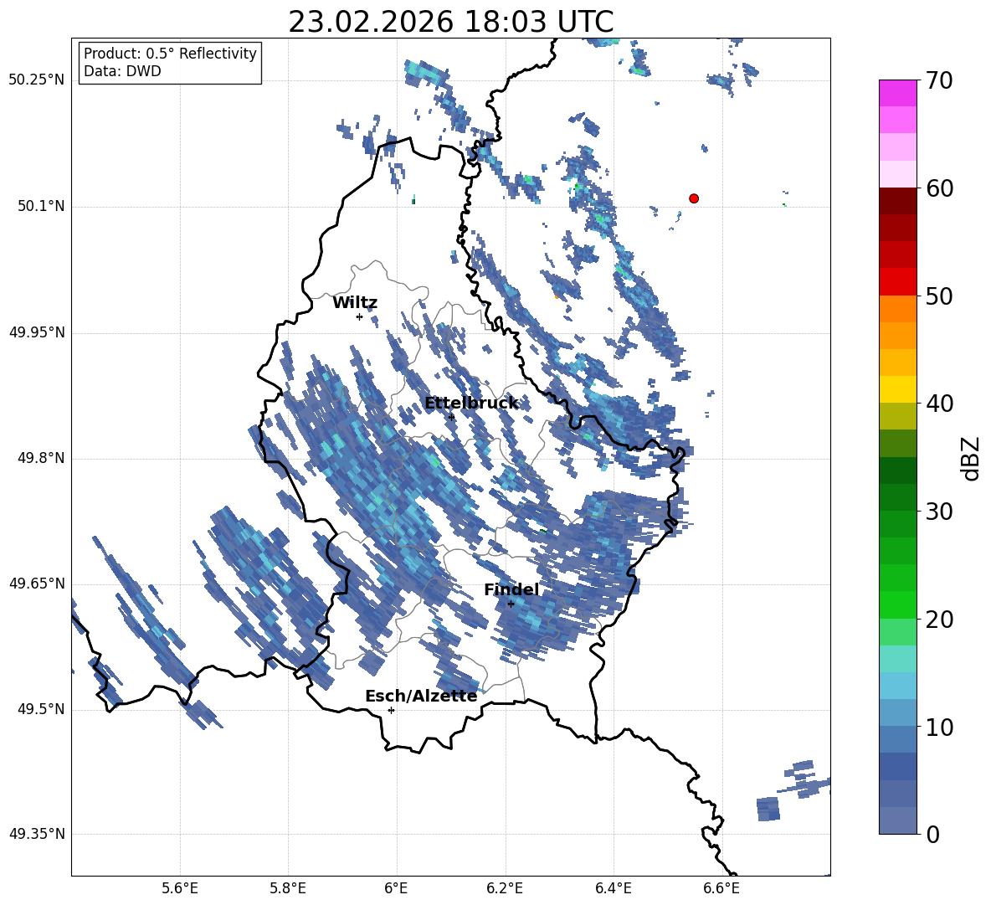
Task: Click the timestamp title 23.02.2026 18:03 UTC
Action: tap(450, 22)
